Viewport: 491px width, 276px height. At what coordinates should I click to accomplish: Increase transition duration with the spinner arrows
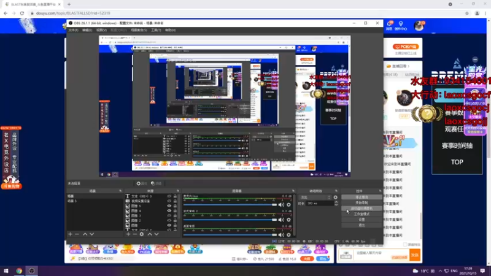[x=336, y=202]
